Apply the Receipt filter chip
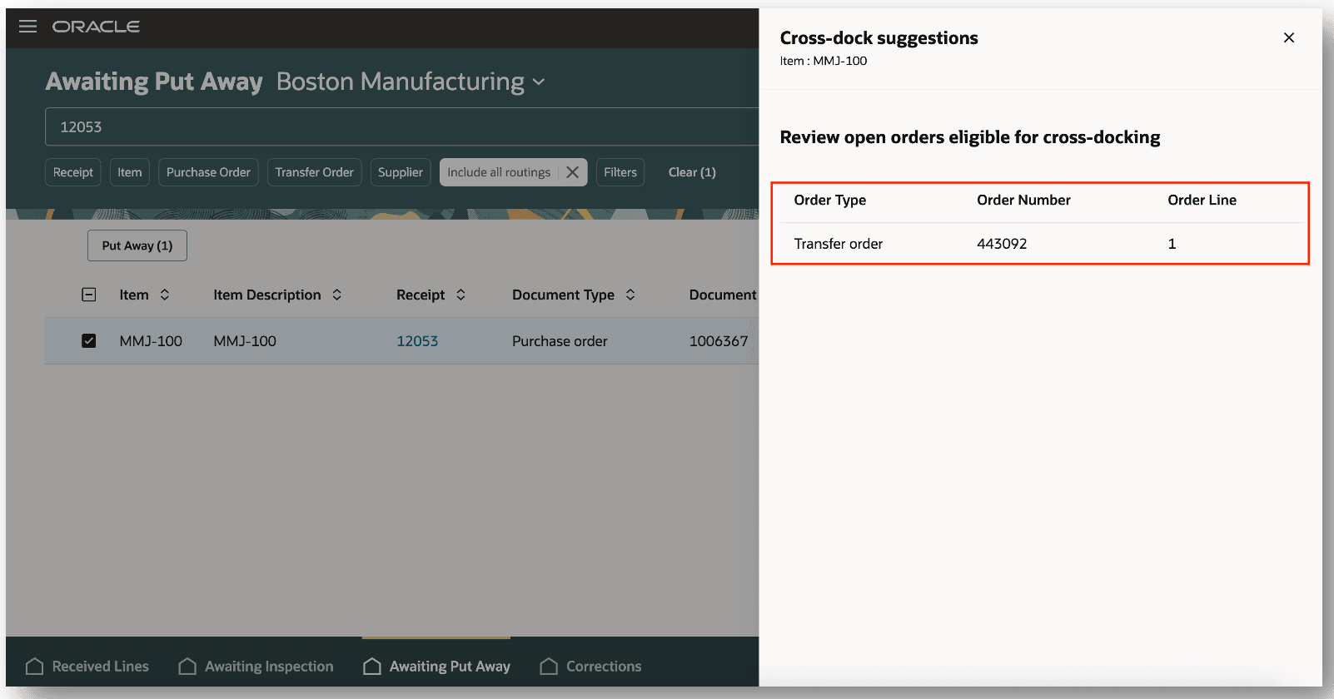Screen dimensions: 1334x699 click(73, 172)
